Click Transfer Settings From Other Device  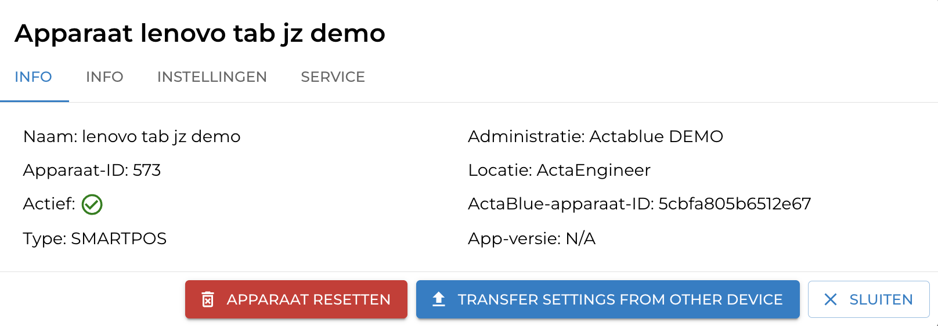(x=619, y=299)
